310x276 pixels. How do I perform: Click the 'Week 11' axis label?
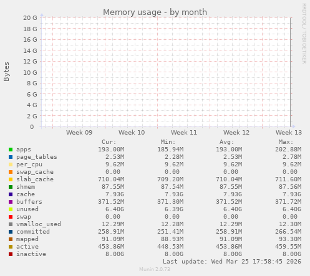tap(184, 133)
